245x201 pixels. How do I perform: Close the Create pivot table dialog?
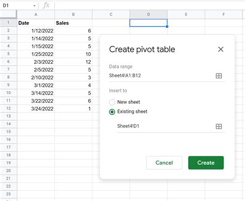coord(221,49)
